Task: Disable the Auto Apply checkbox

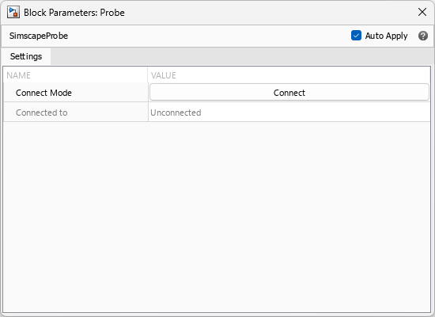Action: point(356,36)
